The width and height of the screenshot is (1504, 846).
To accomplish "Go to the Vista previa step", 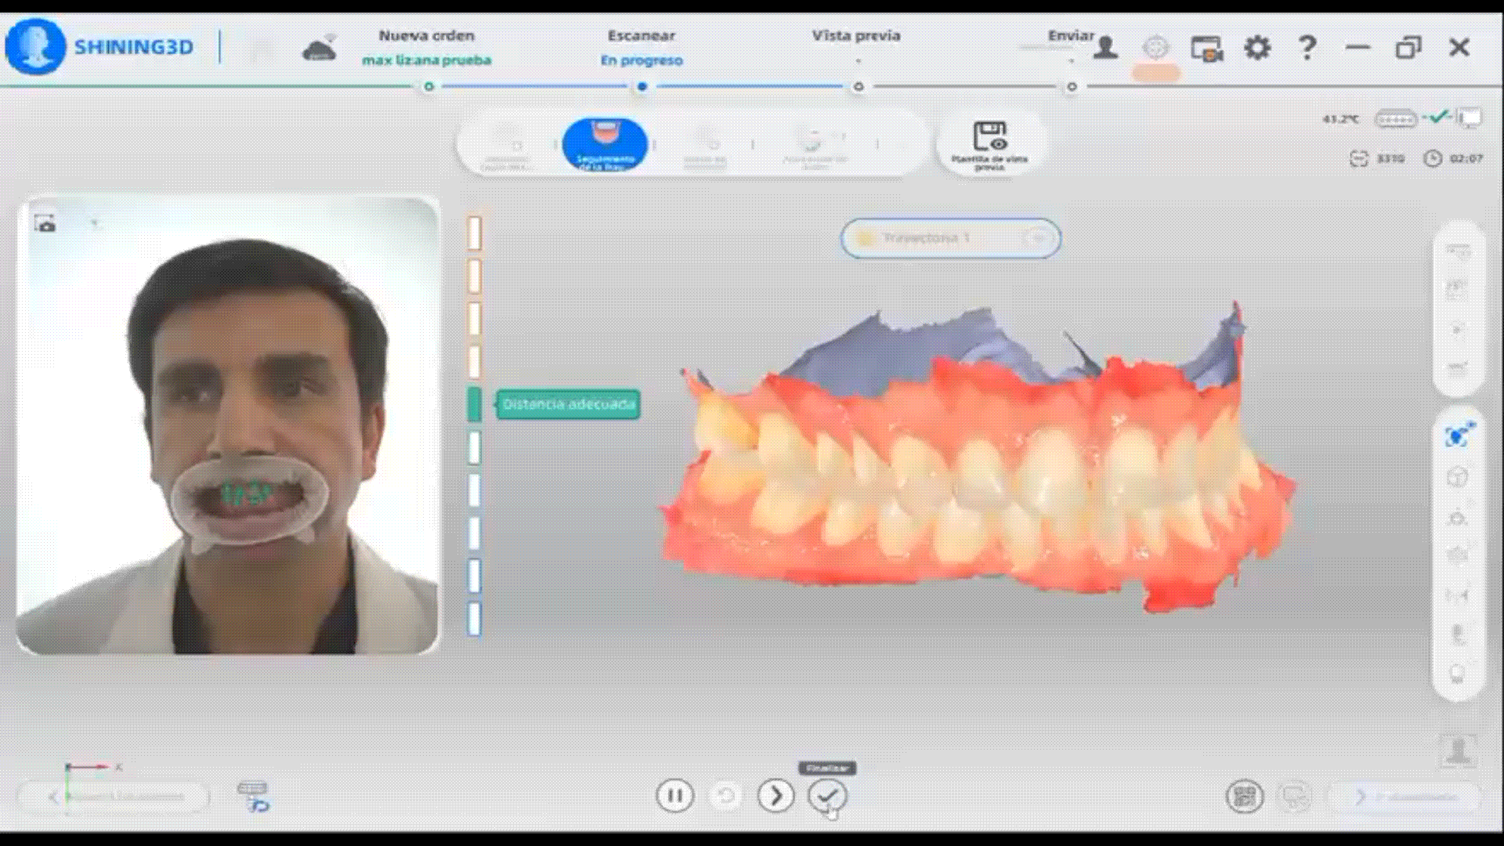I will 856,36.
